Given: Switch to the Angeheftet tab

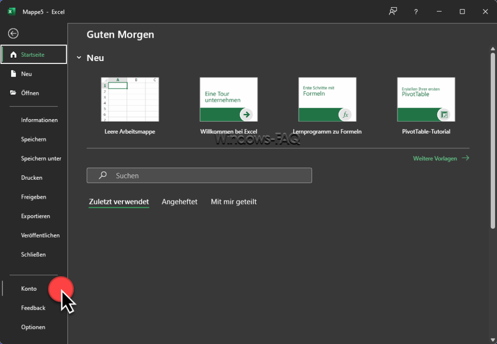Looking at the screenshot, I should (x=180, y=202).
